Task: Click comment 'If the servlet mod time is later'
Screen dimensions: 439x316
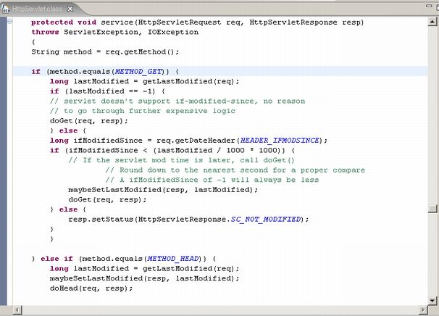Action: [x=158, y=160]
